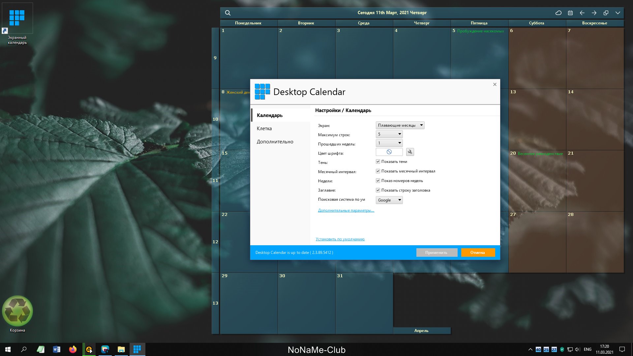The height and width of the screenshot is (356, 633).
Task: Open the calendar search magnifier icon
Action: [x=227, y=13]
